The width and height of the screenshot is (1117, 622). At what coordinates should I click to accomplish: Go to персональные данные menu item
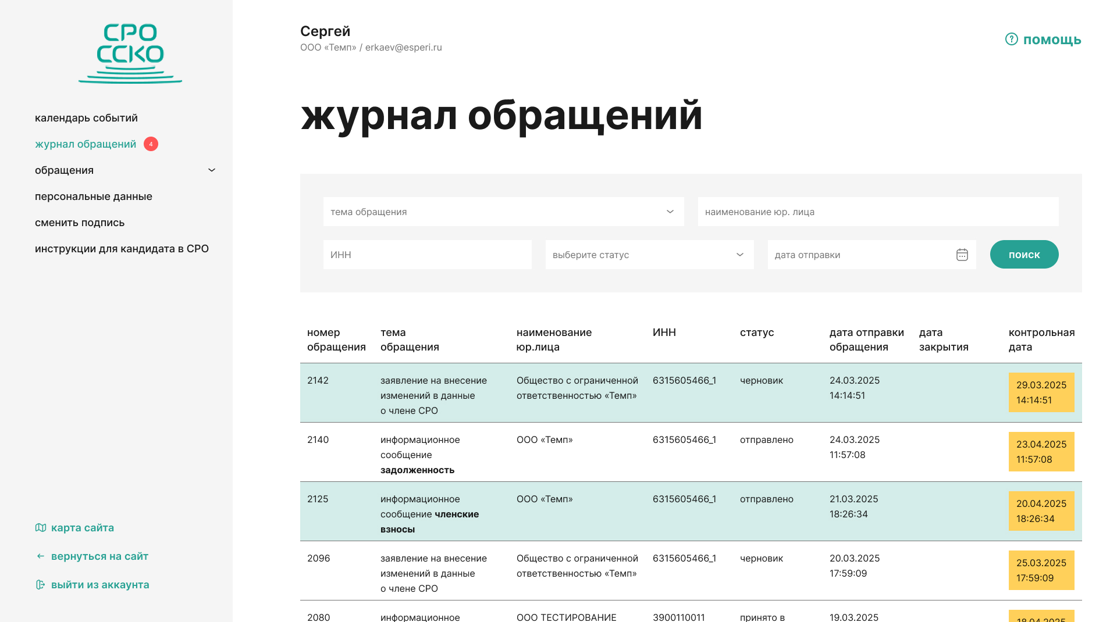tap(94, 196)
